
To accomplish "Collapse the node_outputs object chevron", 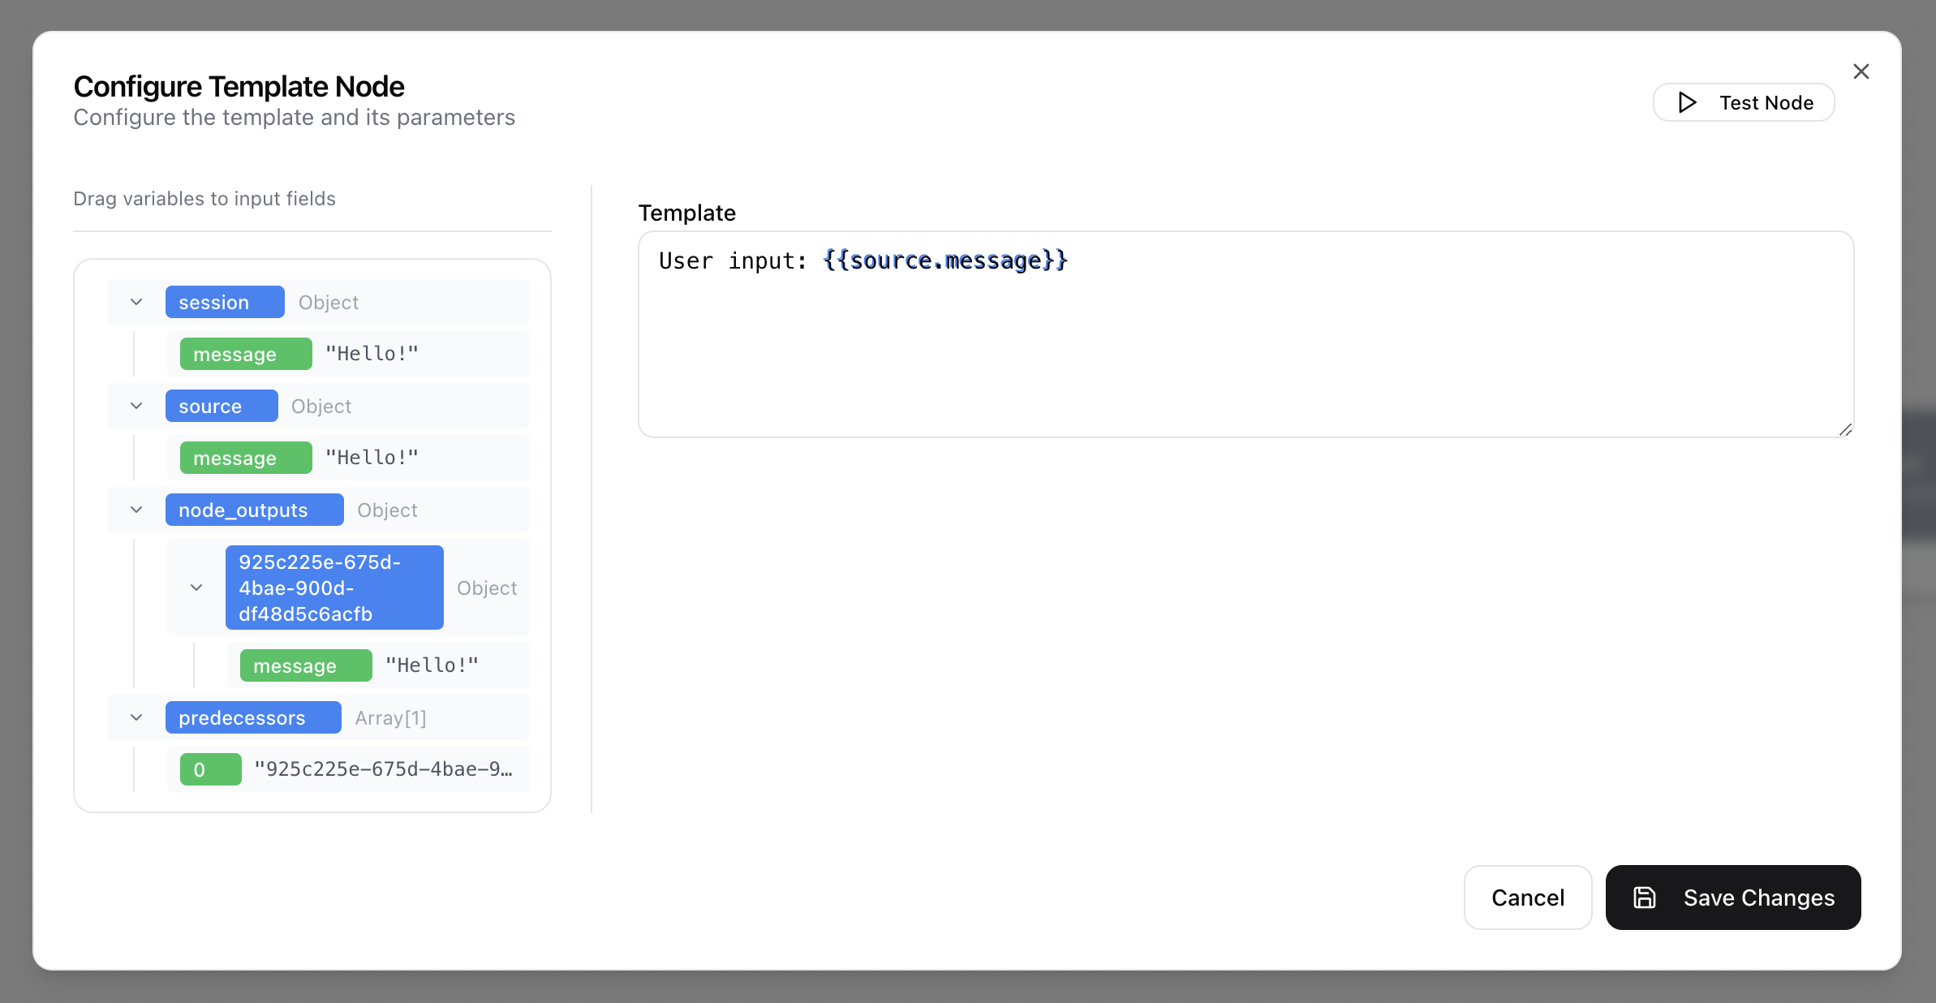I will 136,510.
